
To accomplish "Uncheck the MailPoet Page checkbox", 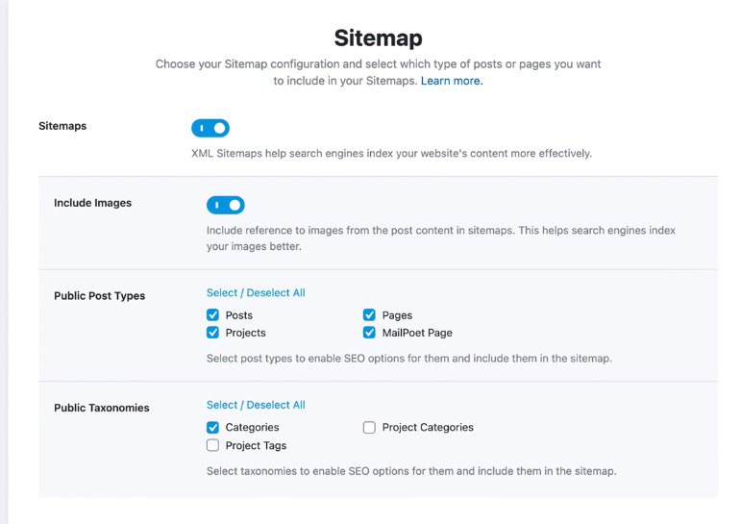I will tap(369, 333).
